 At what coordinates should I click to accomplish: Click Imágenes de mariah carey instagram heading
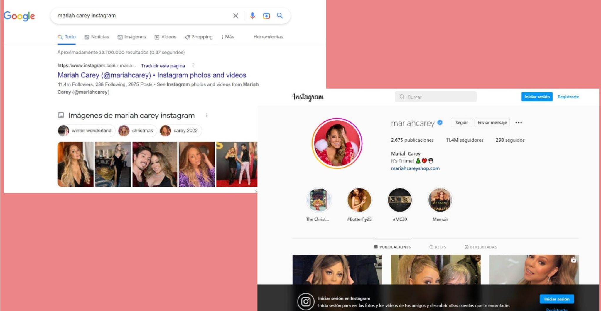[131, 116]
